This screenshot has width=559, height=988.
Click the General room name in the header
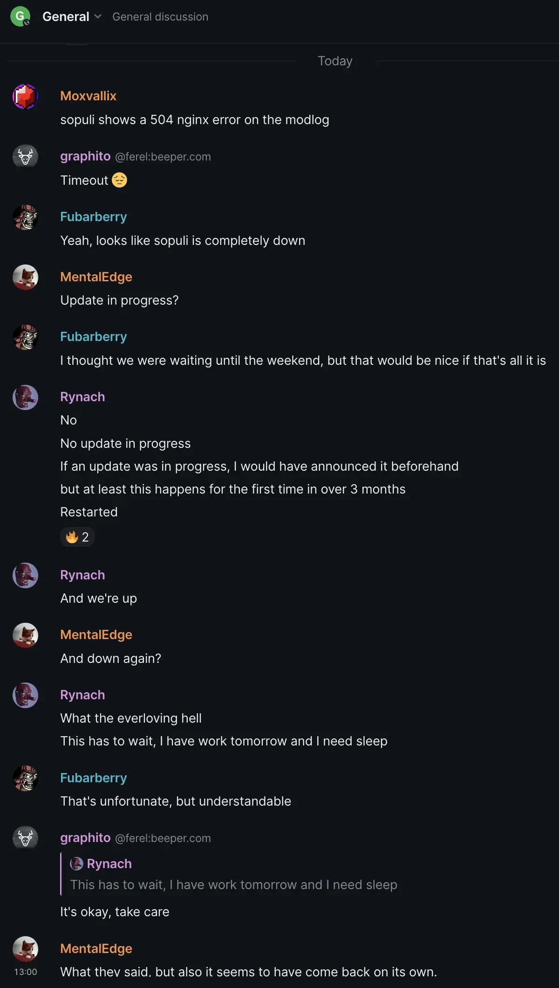[66, 17]
